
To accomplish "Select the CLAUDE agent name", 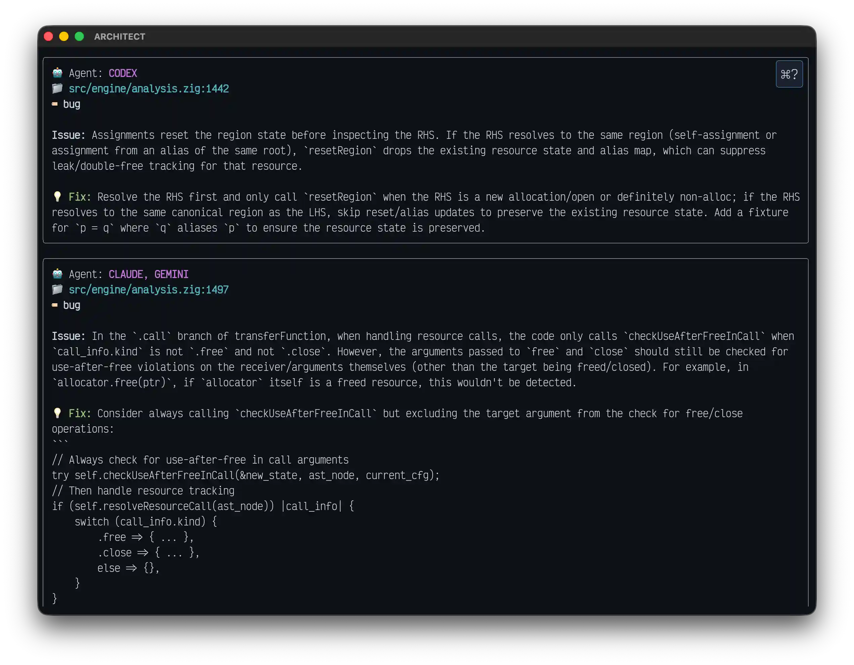I will point(126,274).
